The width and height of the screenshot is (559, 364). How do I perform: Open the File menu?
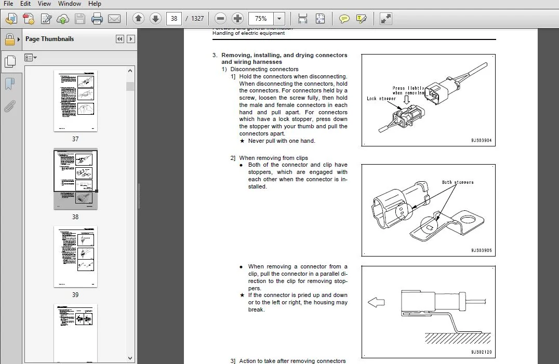(x=8, y=4)
